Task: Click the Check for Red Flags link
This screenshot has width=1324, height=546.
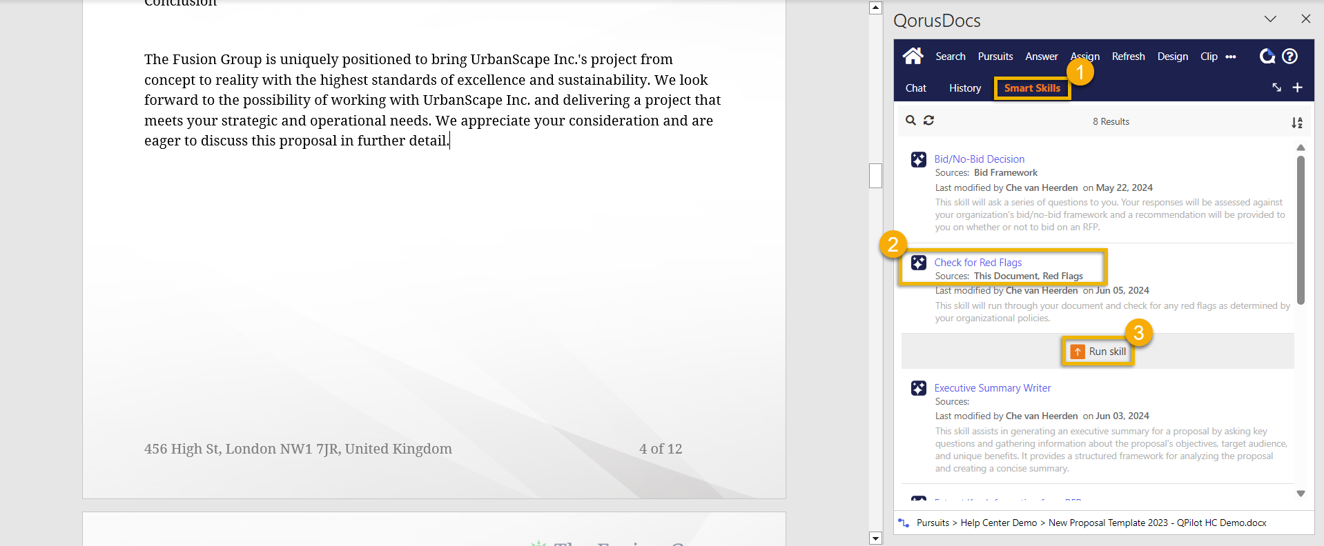Action: tap(977, 263)
